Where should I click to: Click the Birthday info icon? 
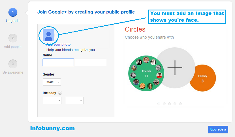coord(60,93)
